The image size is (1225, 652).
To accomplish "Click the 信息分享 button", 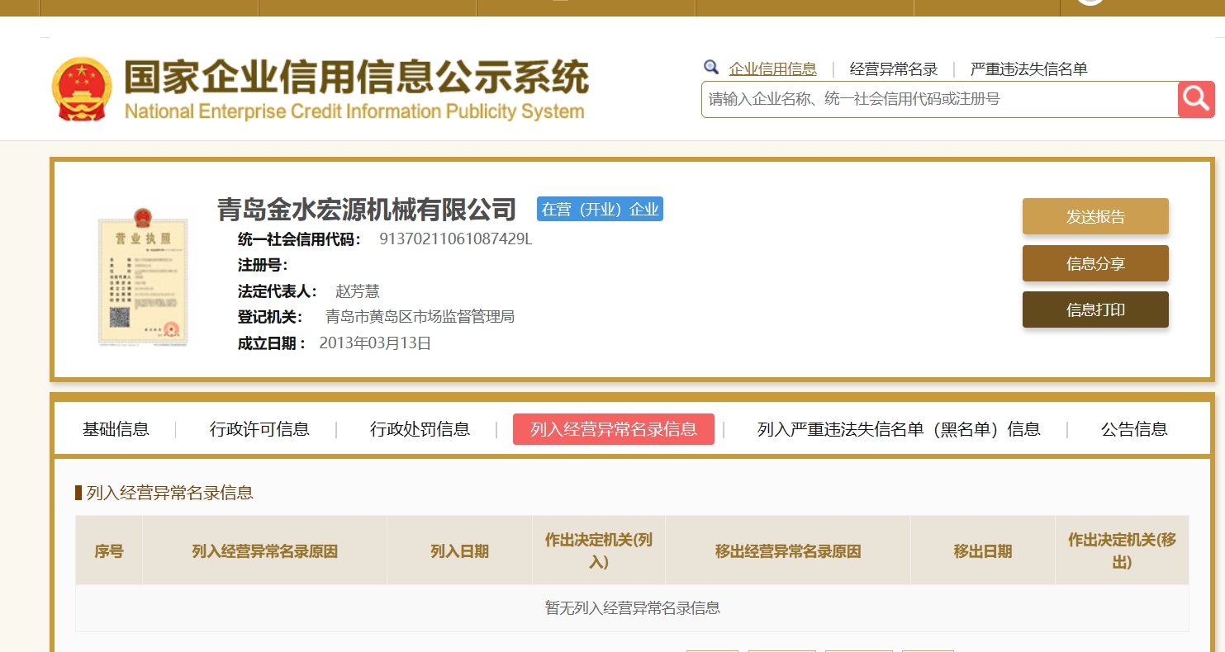I will pyautogui.click(x=1095, y=263).
